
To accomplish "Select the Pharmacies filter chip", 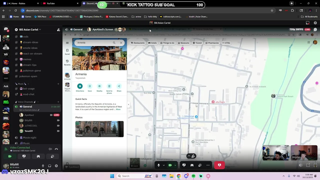I will click(212, 43).
